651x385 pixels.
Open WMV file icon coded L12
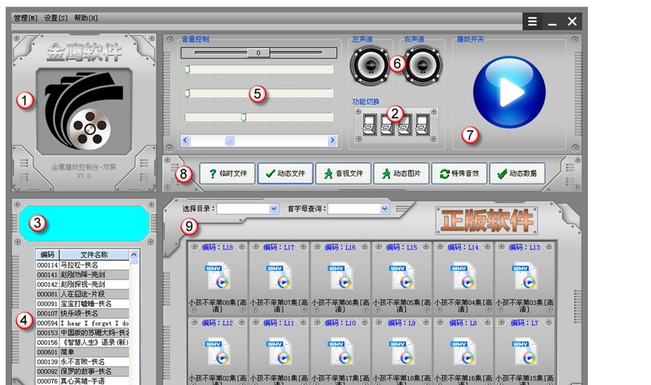coord(218,352)
